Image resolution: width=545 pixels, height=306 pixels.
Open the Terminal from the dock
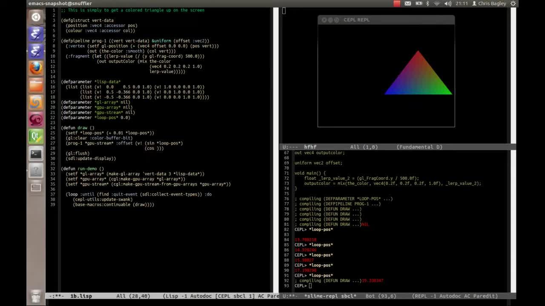pyautogui.click(x=36, y=153)
